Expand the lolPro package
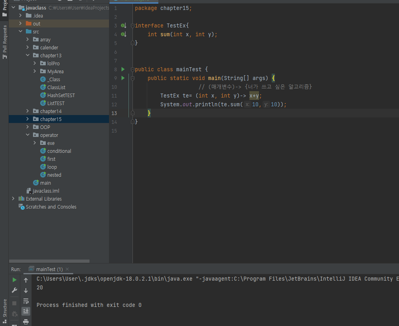Screen dimensions: 399x326 35,63
